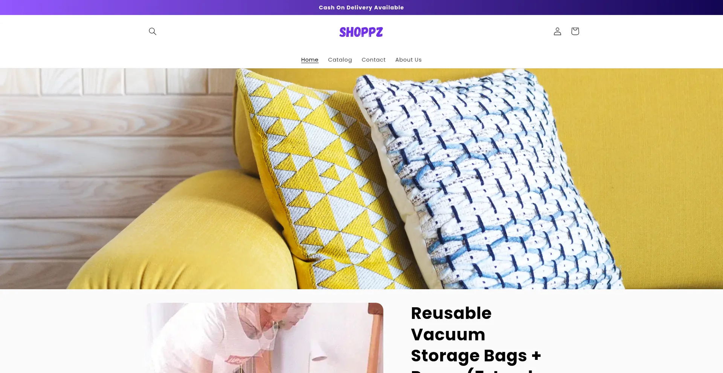The width and height of the screenshot is (723, 373).
Task: Open the Contact page link
Action: pos(374,60)
